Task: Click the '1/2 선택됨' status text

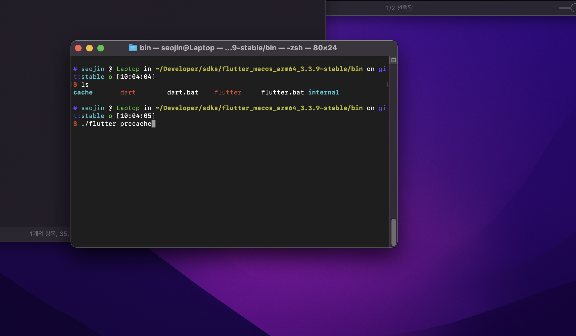Action: point(399,8)
